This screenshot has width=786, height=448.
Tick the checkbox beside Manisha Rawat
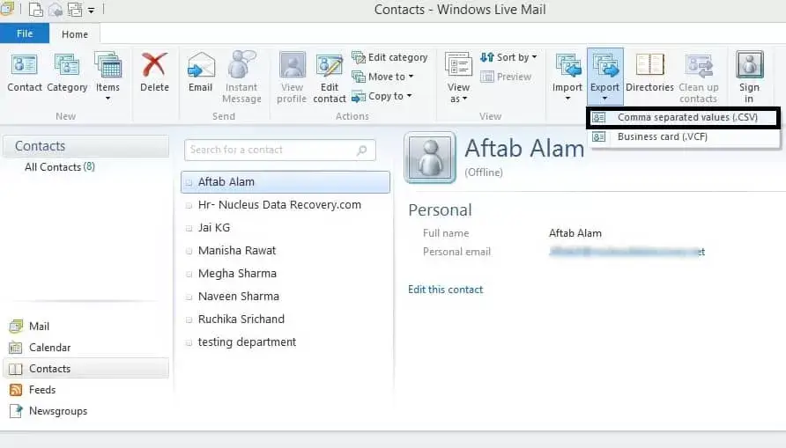click(189, 251)
